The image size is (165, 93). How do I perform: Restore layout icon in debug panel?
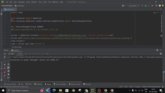161,54
